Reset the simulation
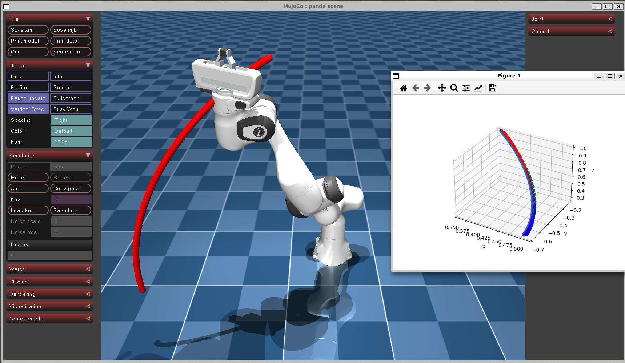This screenshot has height=363, width=625. tap(28, 177)
